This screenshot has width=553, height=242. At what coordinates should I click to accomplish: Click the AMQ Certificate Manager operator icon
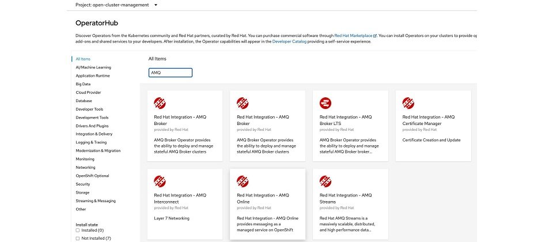[x=408, y=103]
